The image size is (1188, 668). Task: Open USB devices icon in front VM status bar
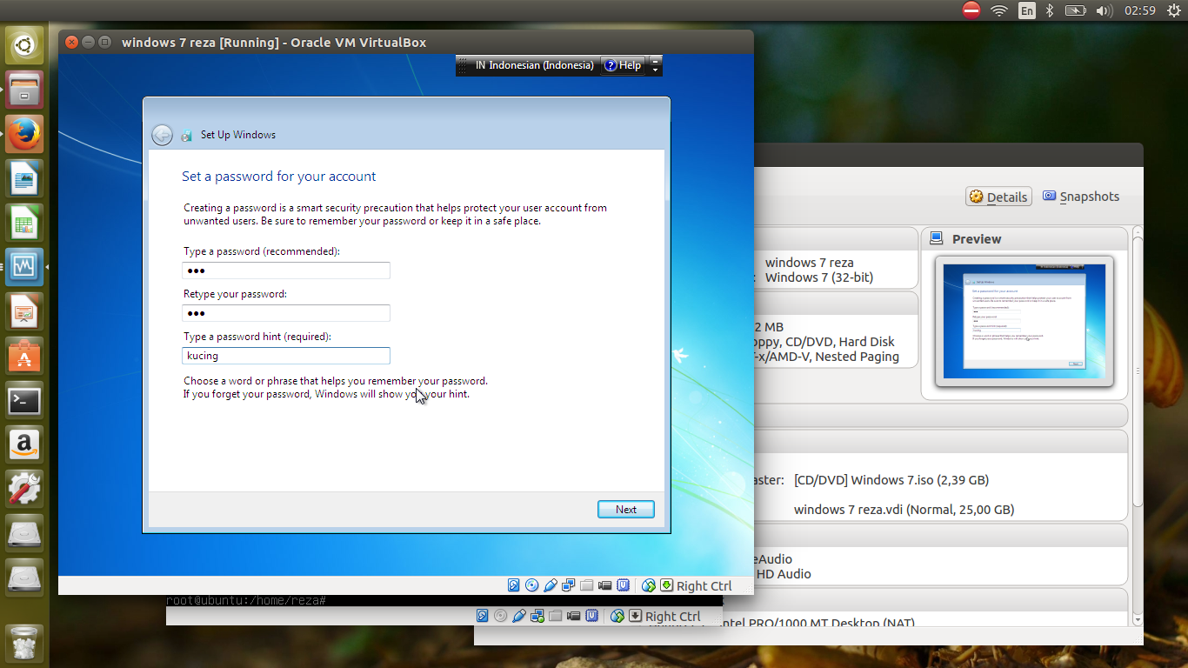coord(550,585)
